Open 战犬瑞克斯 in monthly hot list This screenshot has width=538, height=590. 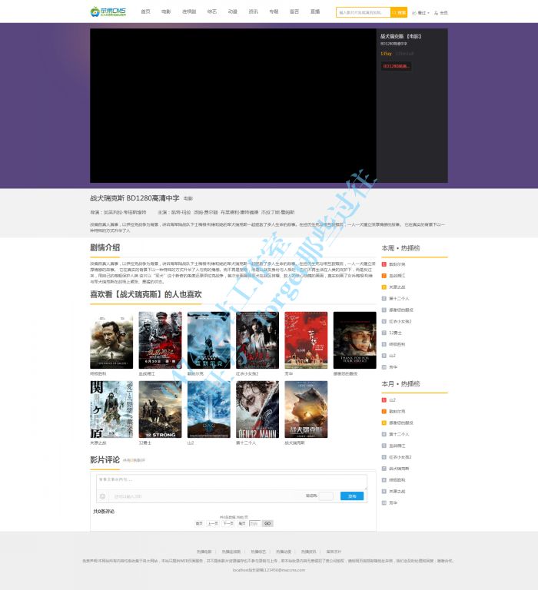pos(399,469)
